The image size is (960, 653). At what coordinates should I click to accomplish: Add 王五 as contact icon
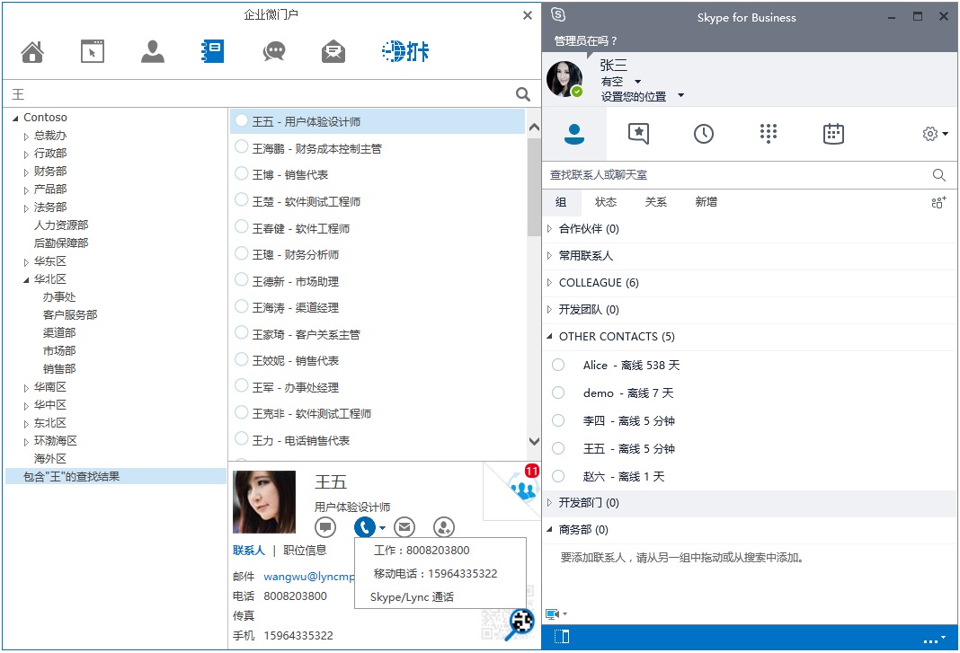444,526
